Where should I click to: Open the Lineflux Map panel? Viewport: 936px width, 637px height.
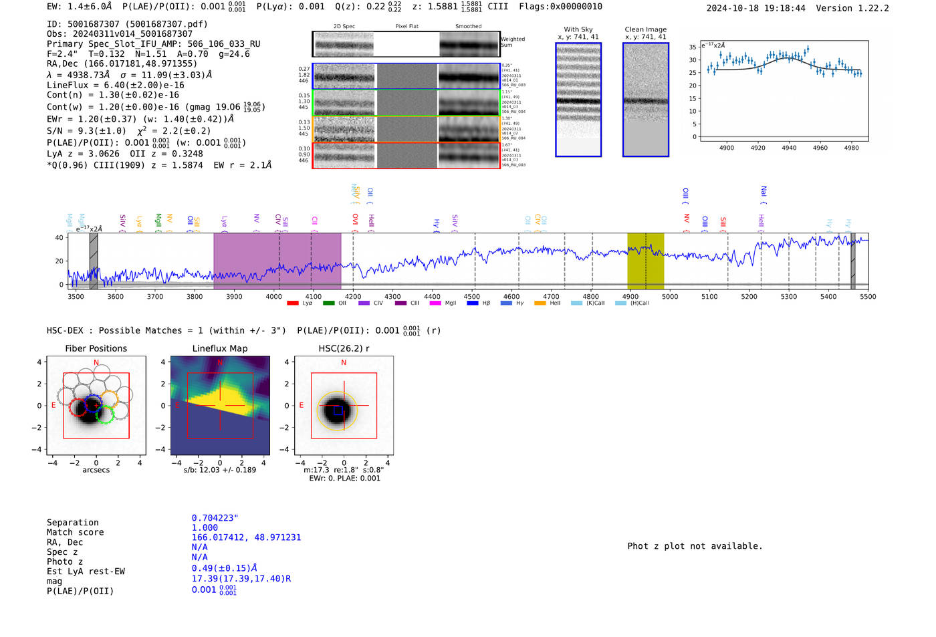220,406
